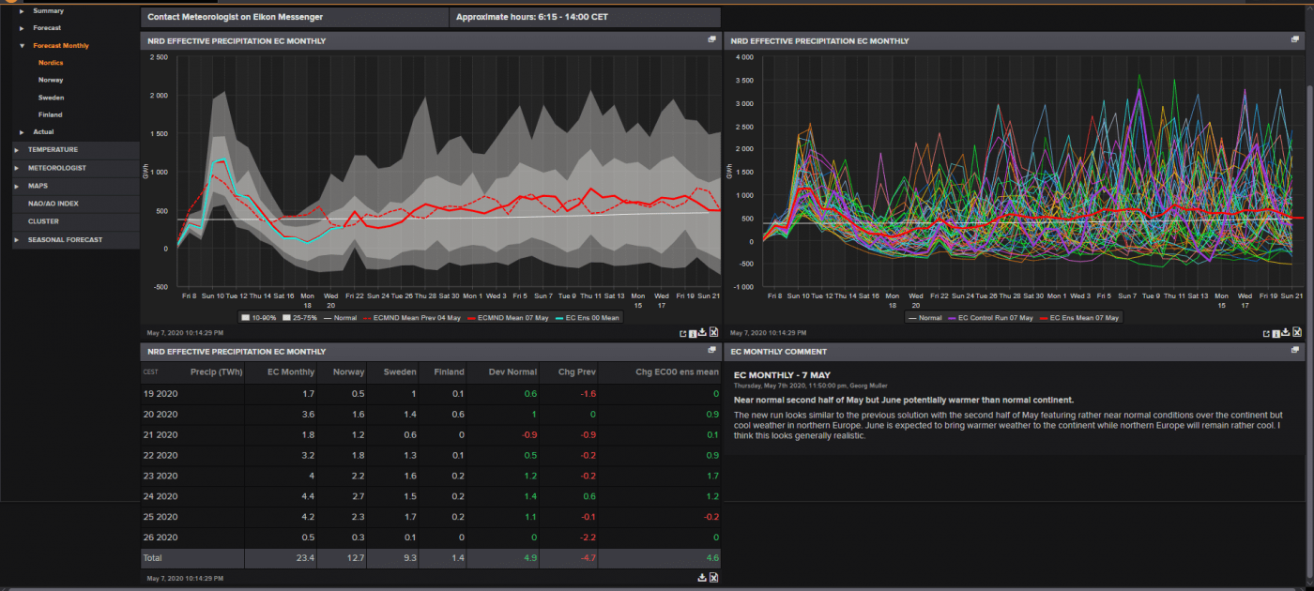Open the info icon under the ensemble chart
This screenshot has width=1314, height=591.
tap(1277, 331)
